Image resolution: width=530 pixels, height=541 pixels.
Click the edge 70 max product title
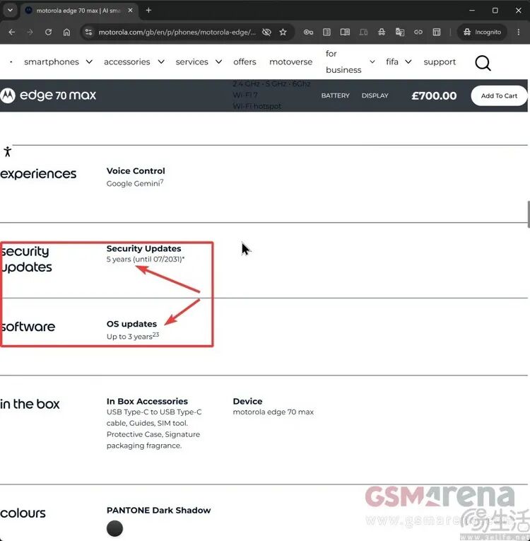pyautogui.click(x=58, y=95)
